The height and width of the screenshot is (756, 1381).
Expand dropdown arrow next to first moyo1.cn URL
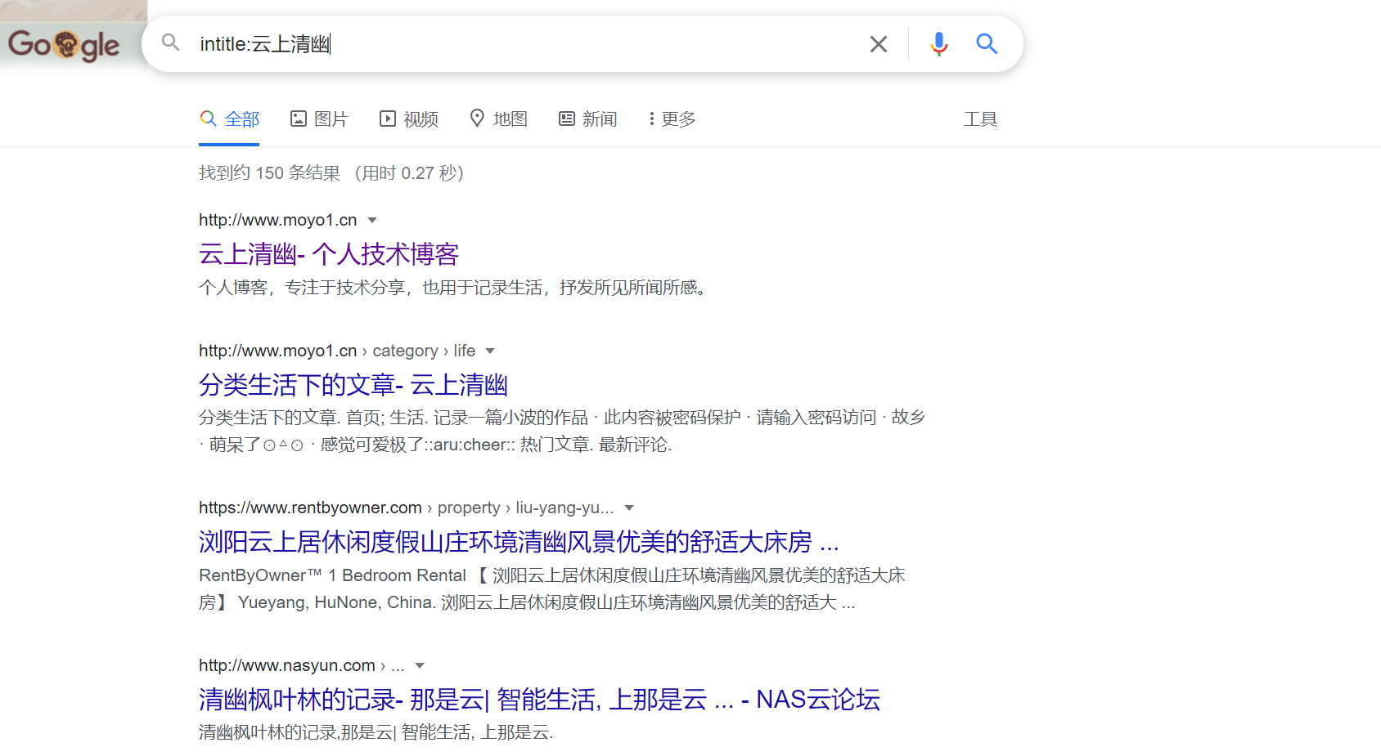372,220
